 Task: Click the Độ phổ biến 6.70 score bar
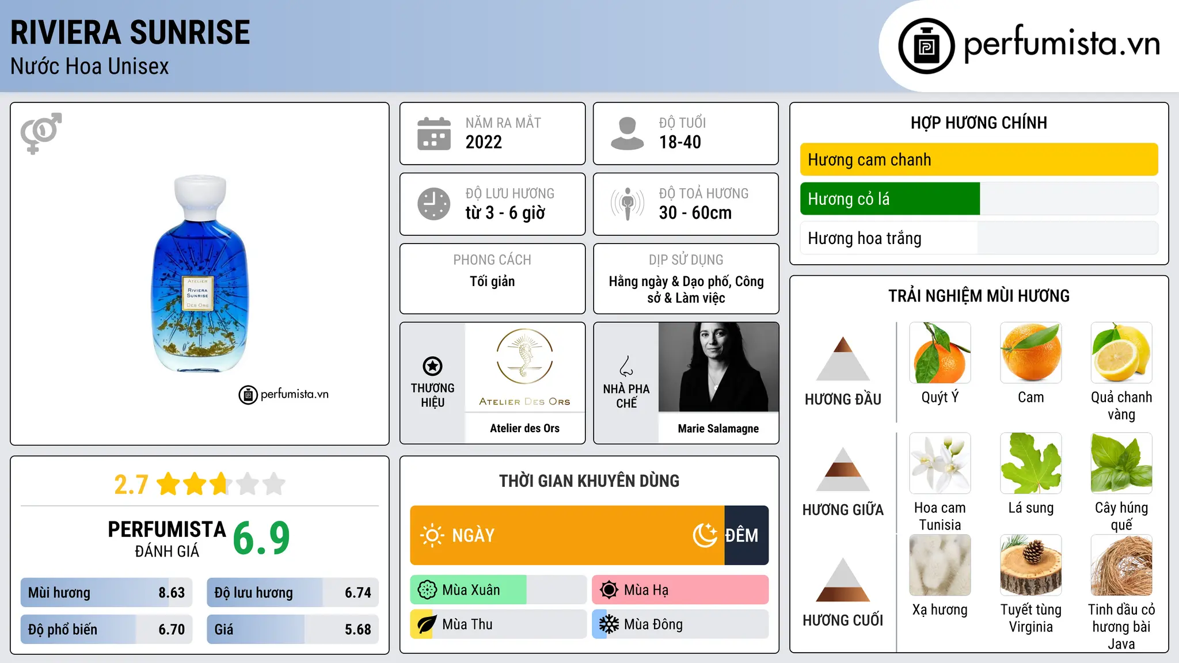(107, 629)
